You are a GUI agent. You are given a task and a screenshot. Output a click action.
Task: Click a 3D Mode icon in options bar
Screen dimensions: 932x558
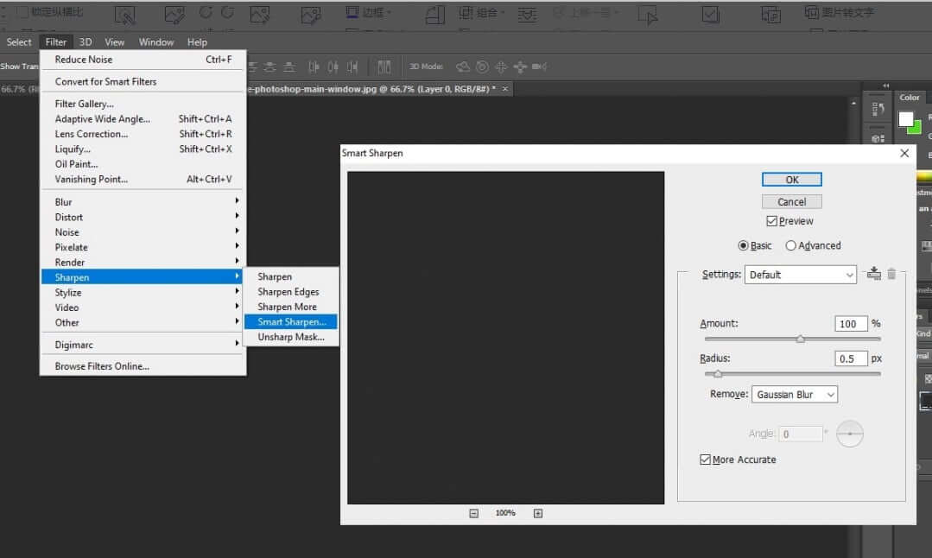(462, 67)
